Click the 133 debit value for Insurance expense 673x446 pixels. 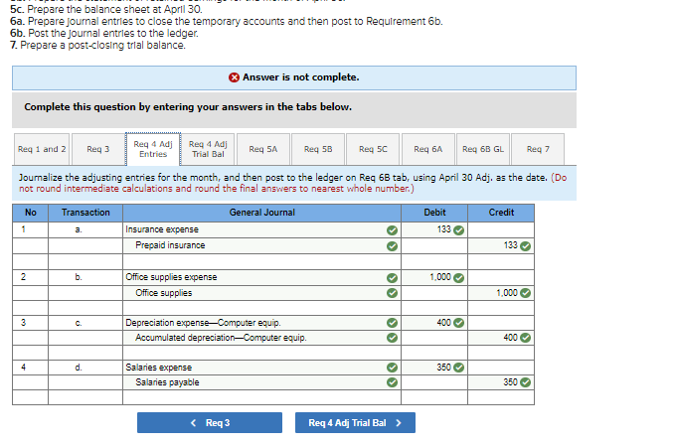click(x=443, y=229)
